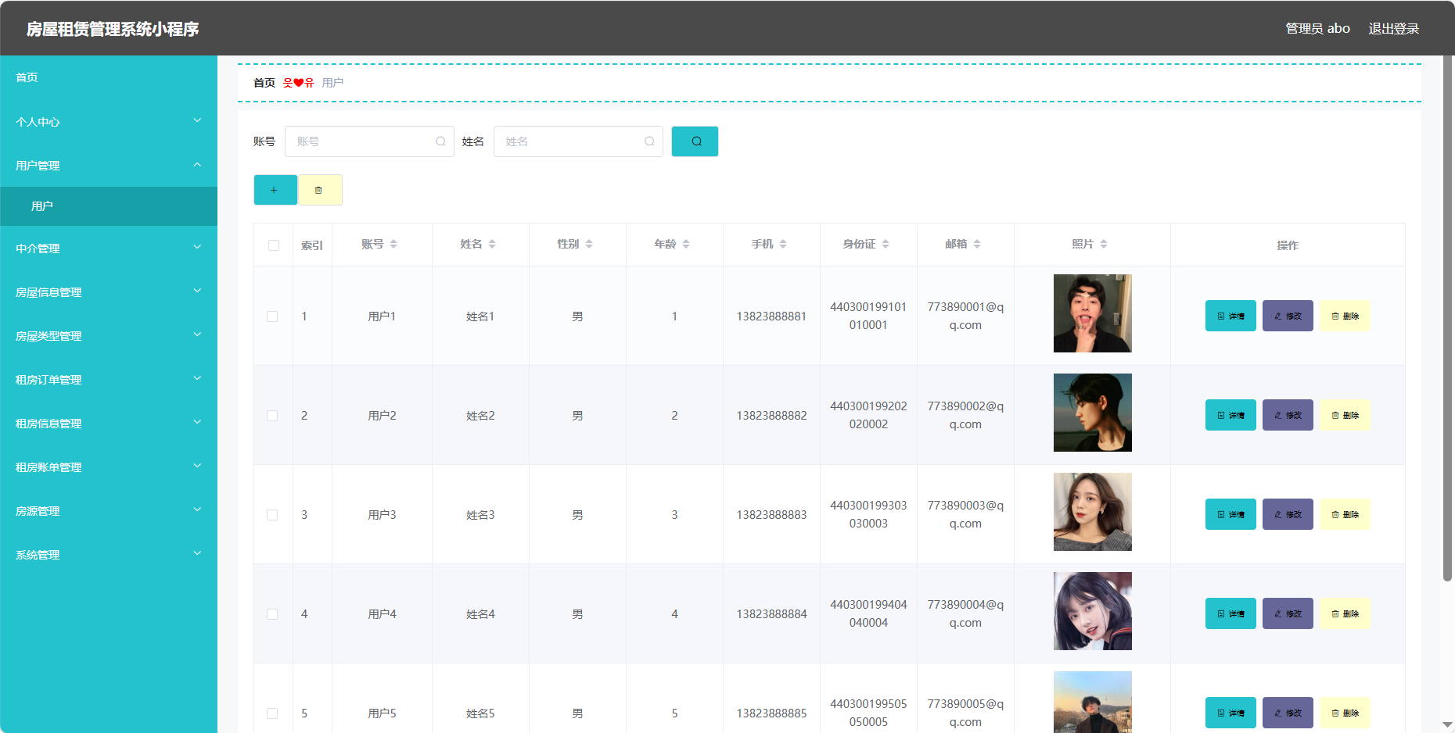
Task: Expand the 房源管理 sidebar menu
Action: pos(109,510)
